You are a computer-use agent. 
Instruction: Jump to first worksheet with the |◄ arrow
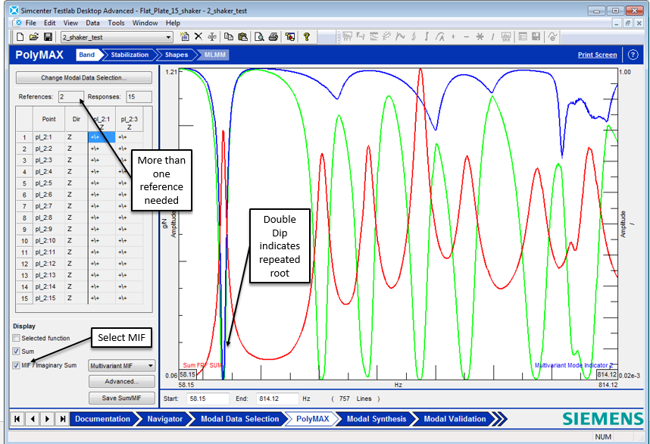click(17, 419)
